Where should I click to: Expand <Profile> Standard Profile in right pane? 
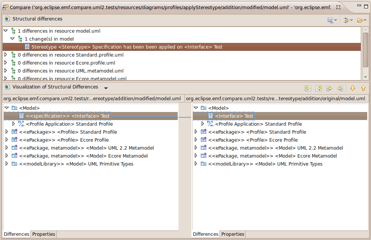tap(196, 132)
